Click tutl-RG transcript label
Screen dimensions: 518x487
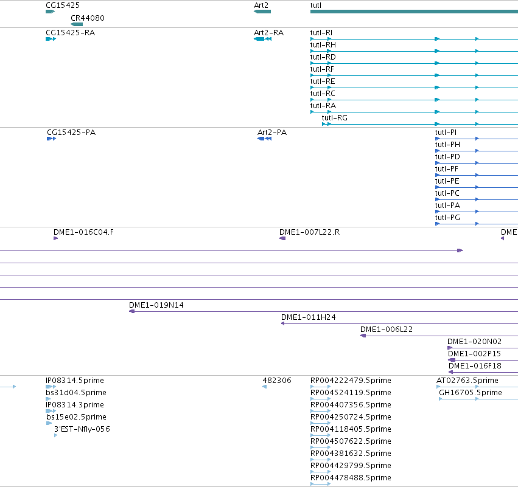(335, 118)
